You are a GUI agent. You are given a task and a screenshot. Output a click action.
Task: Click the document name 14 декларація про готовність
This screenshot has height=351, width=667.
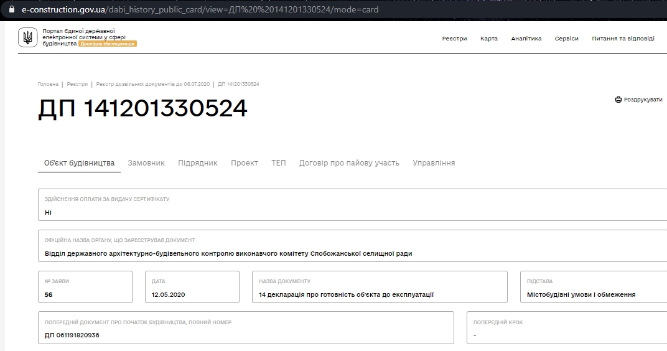pyautogui.click(x=347, y=294)
